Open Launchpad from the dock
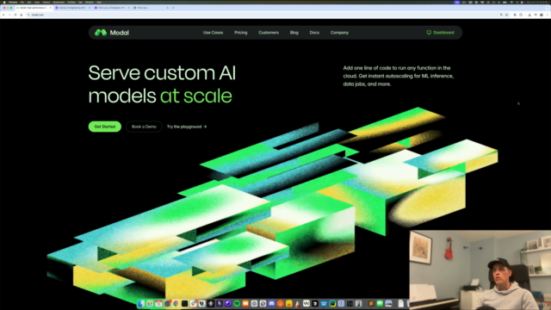Viewport: 551px width, 310px height. coord(150,304)
